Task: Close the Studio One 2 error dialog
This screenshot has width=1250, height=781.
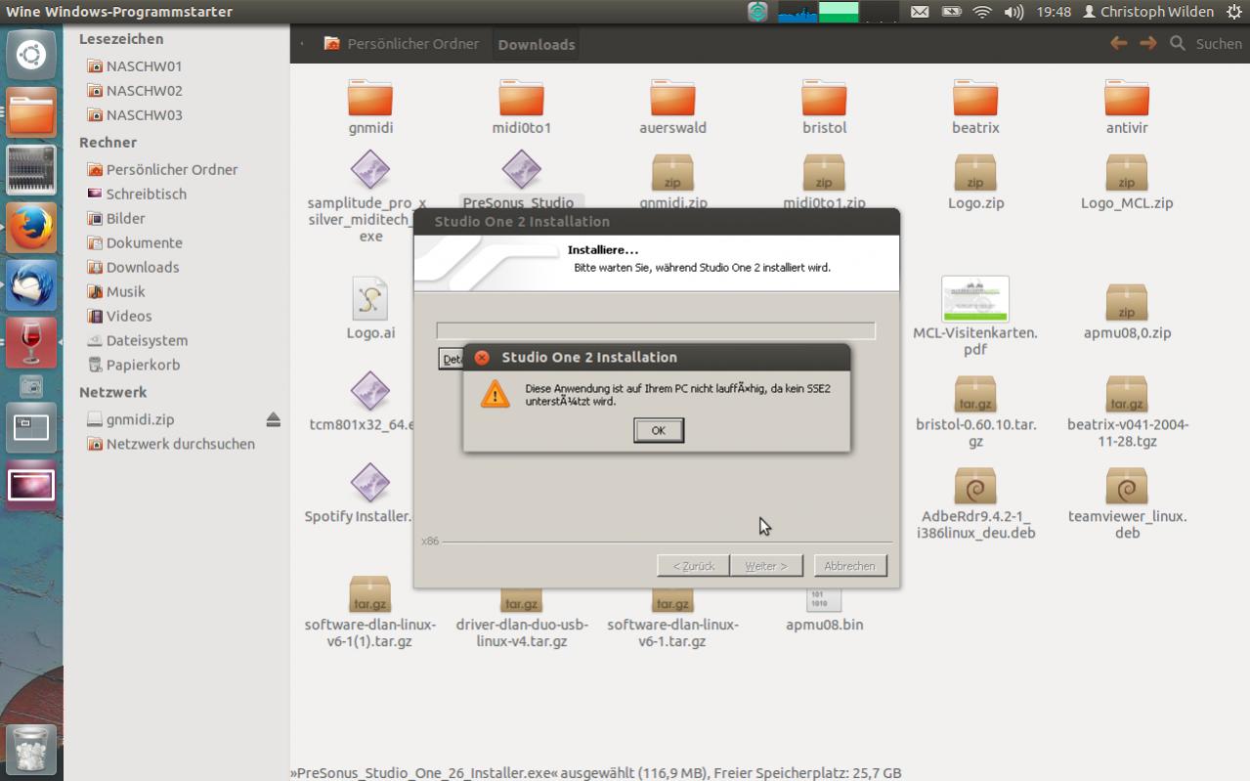Action: 482,358
